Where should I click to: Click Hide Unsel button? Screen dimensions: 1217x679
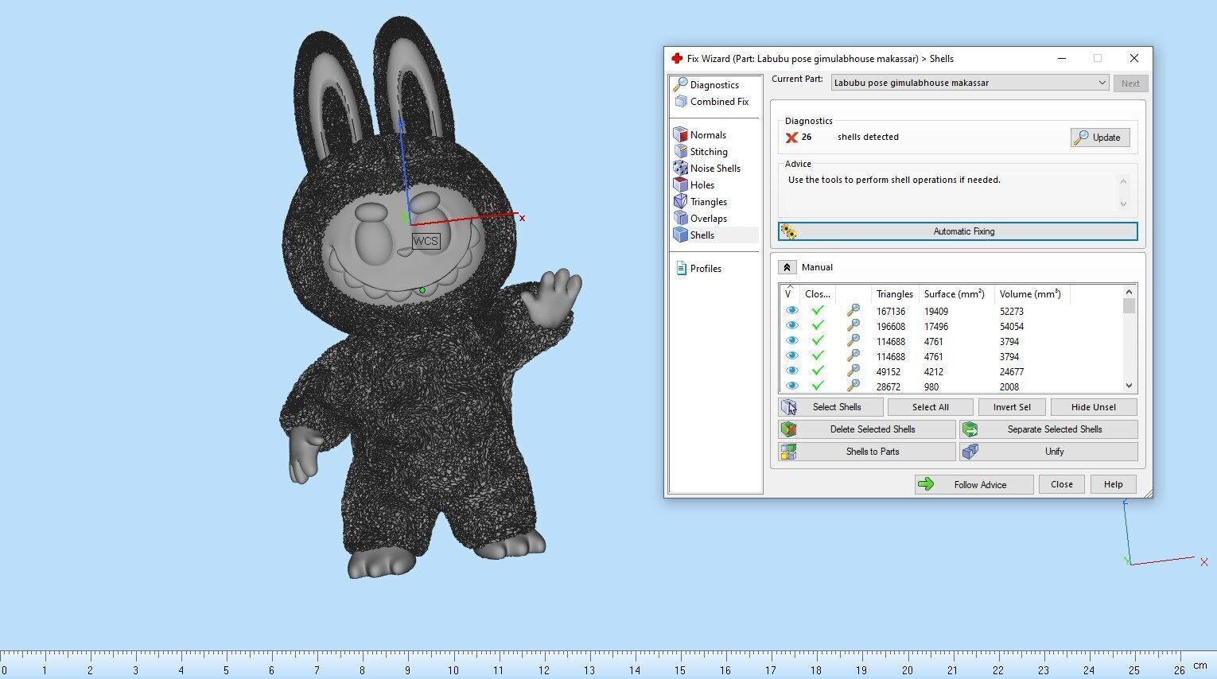pyautogui.click(x=1093, y=407)
